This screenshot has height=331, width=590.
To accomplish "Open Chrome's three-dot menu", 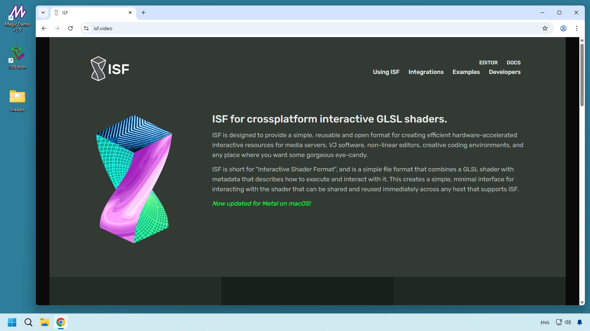I will [x=577, y=28].
